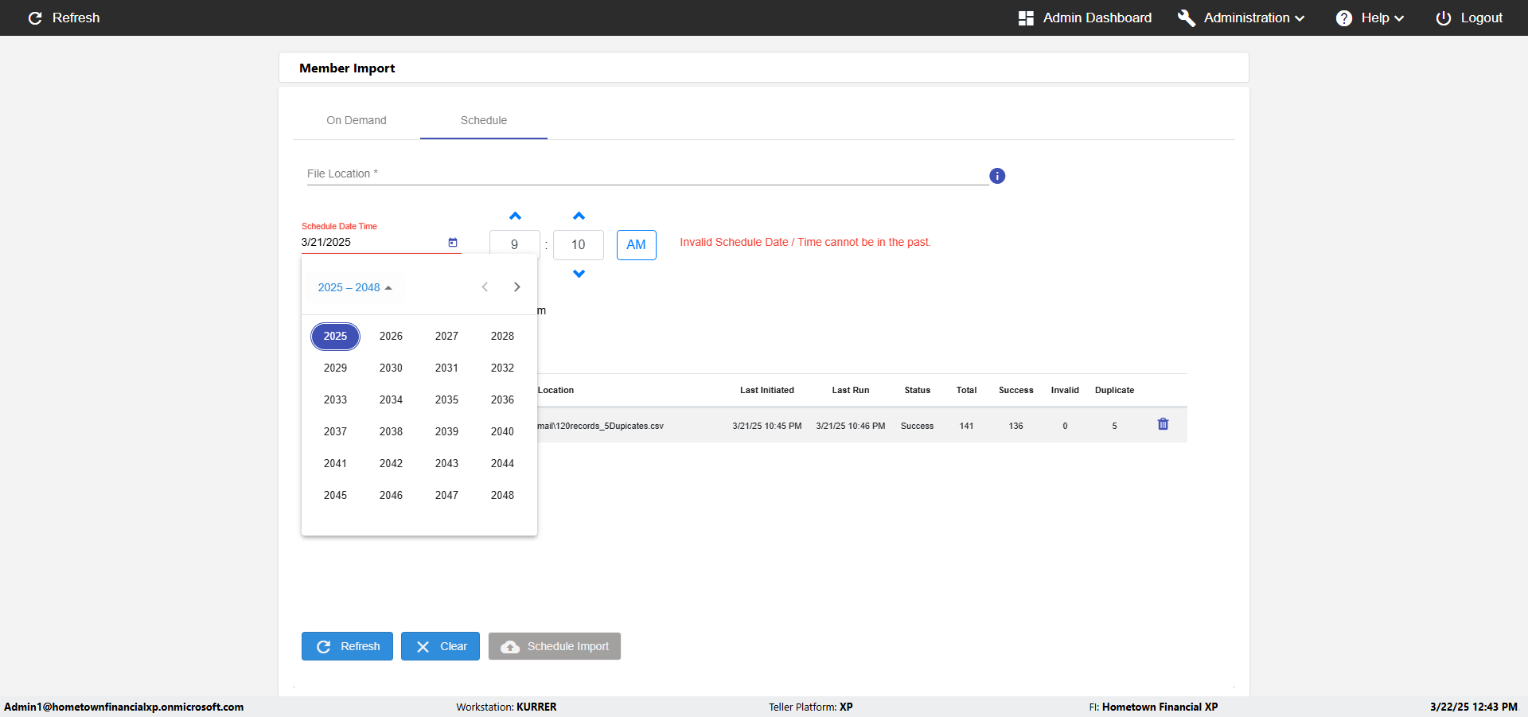Increase the minutes with up chevron
This screenshot has width=1528, height=717.
[579, 216]
